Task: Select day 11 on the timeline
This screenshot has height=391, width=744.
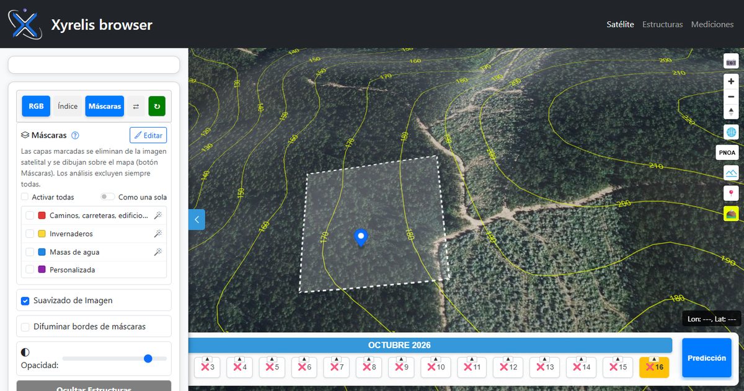Action: 471,367
